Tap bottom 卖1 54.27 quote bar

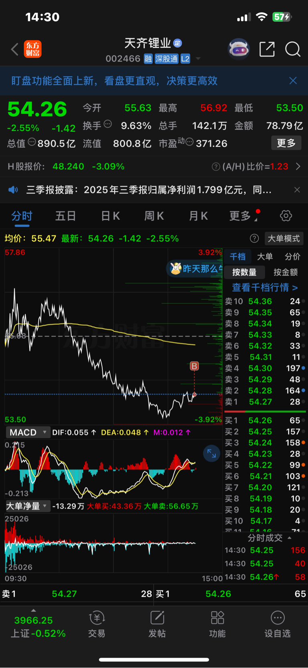[77, 594]
